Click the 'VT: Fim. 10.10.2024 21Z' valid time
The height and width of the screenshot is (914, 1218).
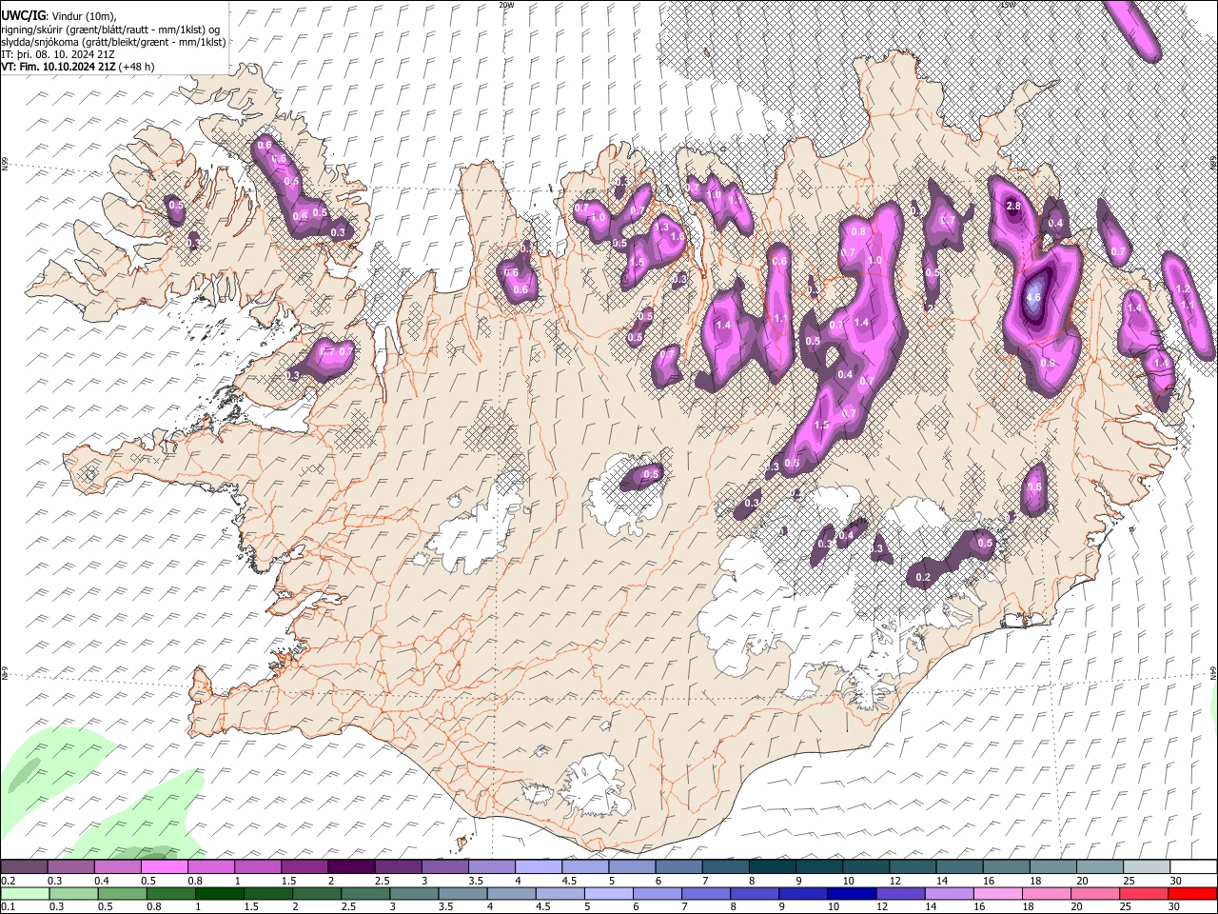[x=58, y=67]
